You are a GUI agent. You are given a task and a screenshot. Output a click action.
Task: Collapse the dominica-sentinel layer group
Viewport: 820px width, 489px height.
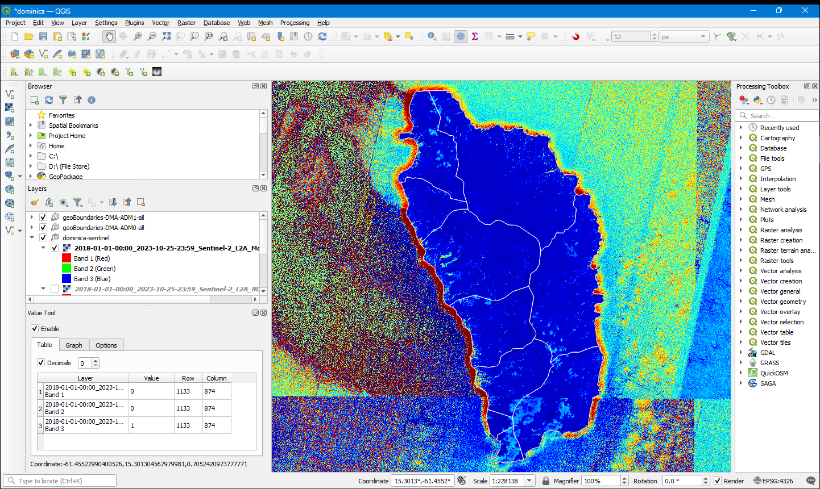33,237
